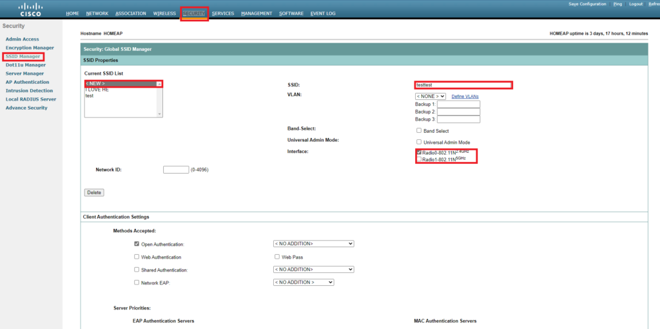Open Advance Security in sidebar
Viewport: 660px width, 329px height.
[x=26, y=108]
